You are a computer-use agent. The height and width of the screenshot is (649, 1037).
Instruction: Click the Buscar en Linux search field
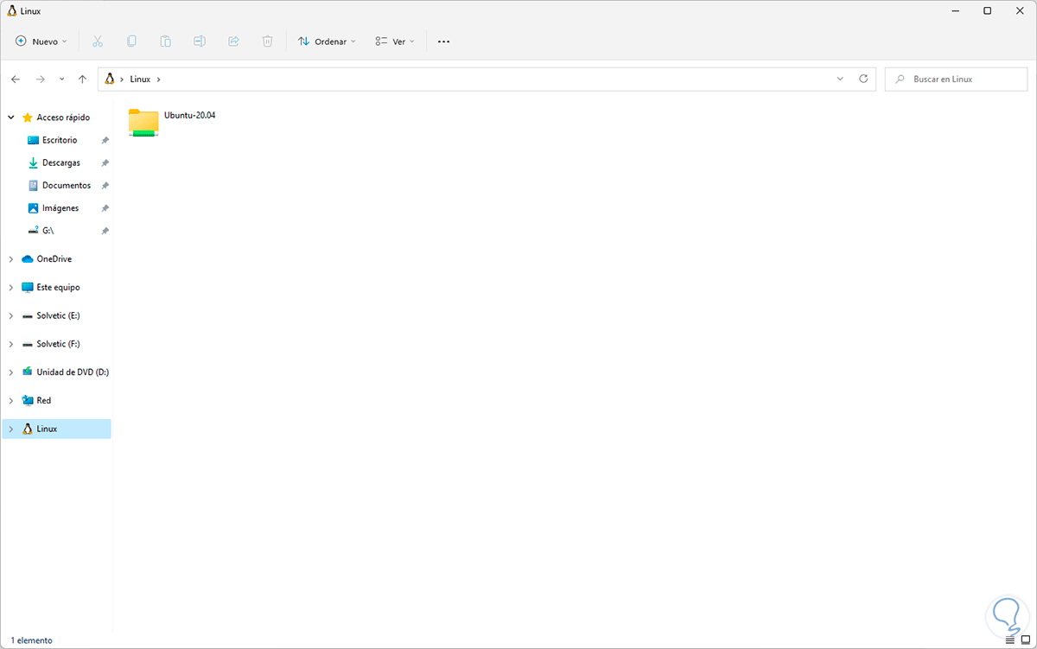pos(956,79)
